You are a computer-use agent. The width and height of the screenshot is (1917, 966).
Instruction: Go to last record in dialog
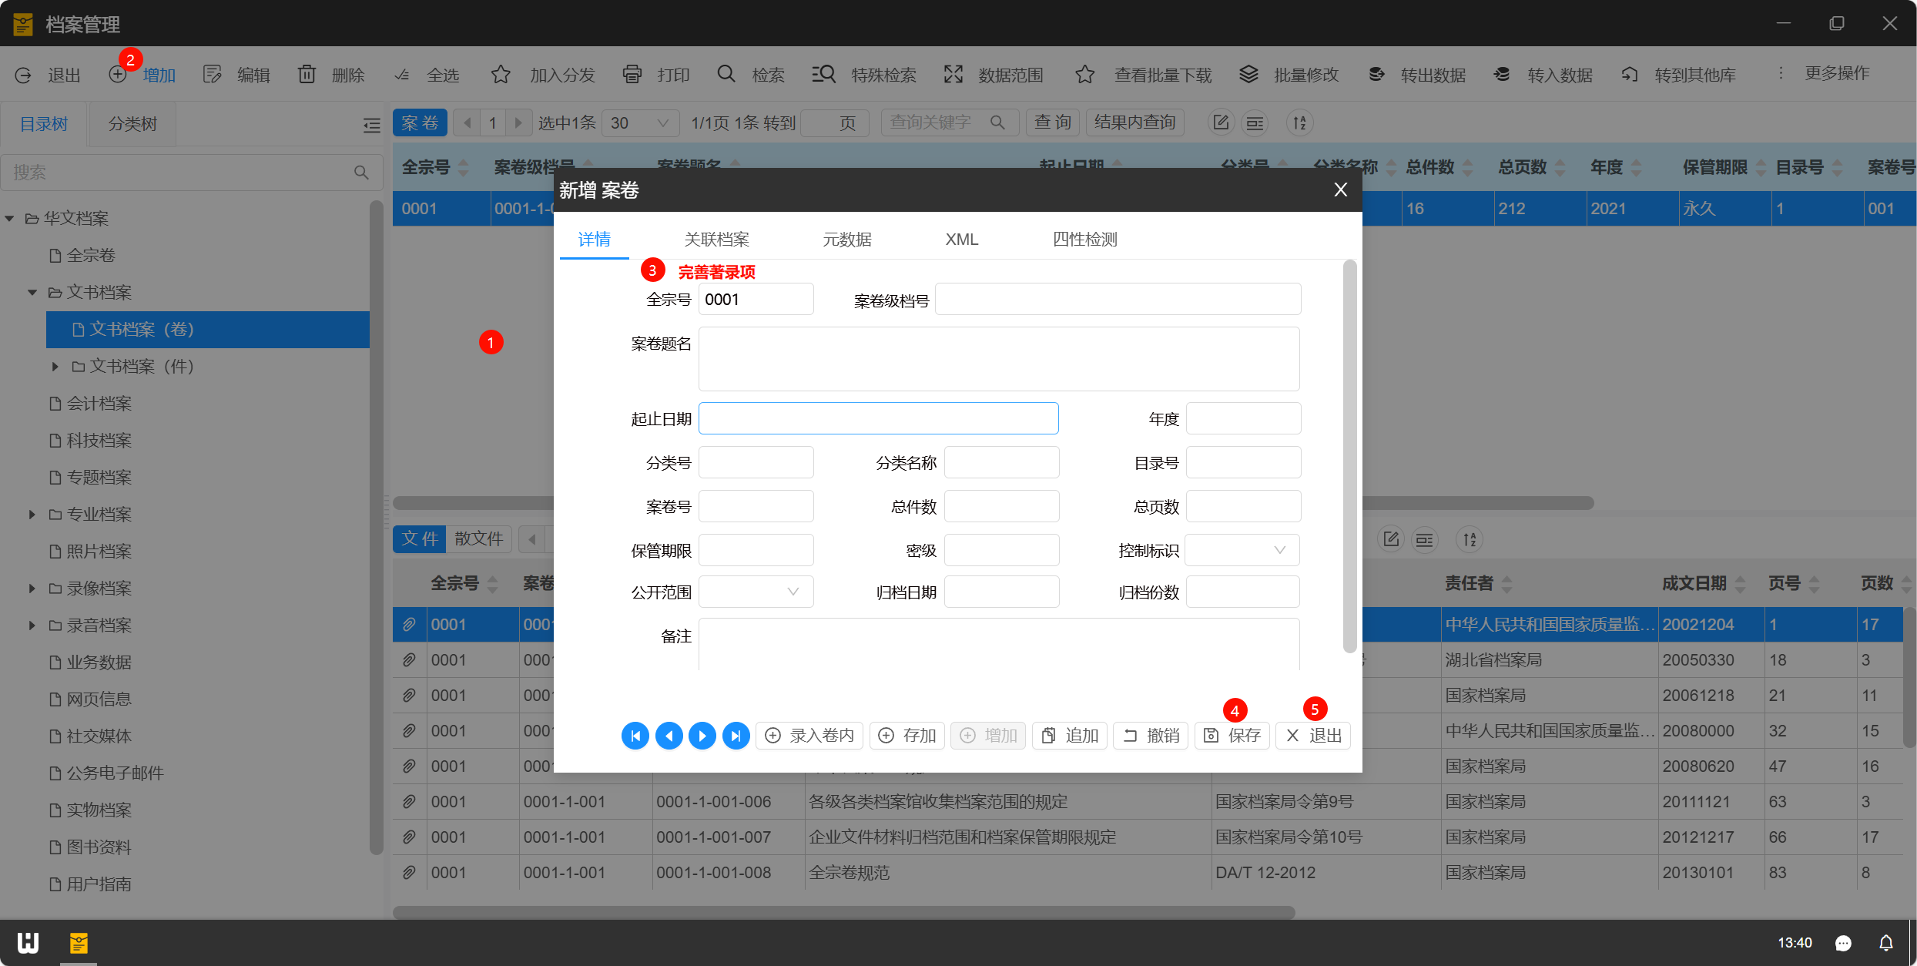(736, 736)
